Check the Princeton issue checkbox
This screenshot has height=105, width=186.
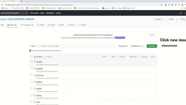point(32,75)
